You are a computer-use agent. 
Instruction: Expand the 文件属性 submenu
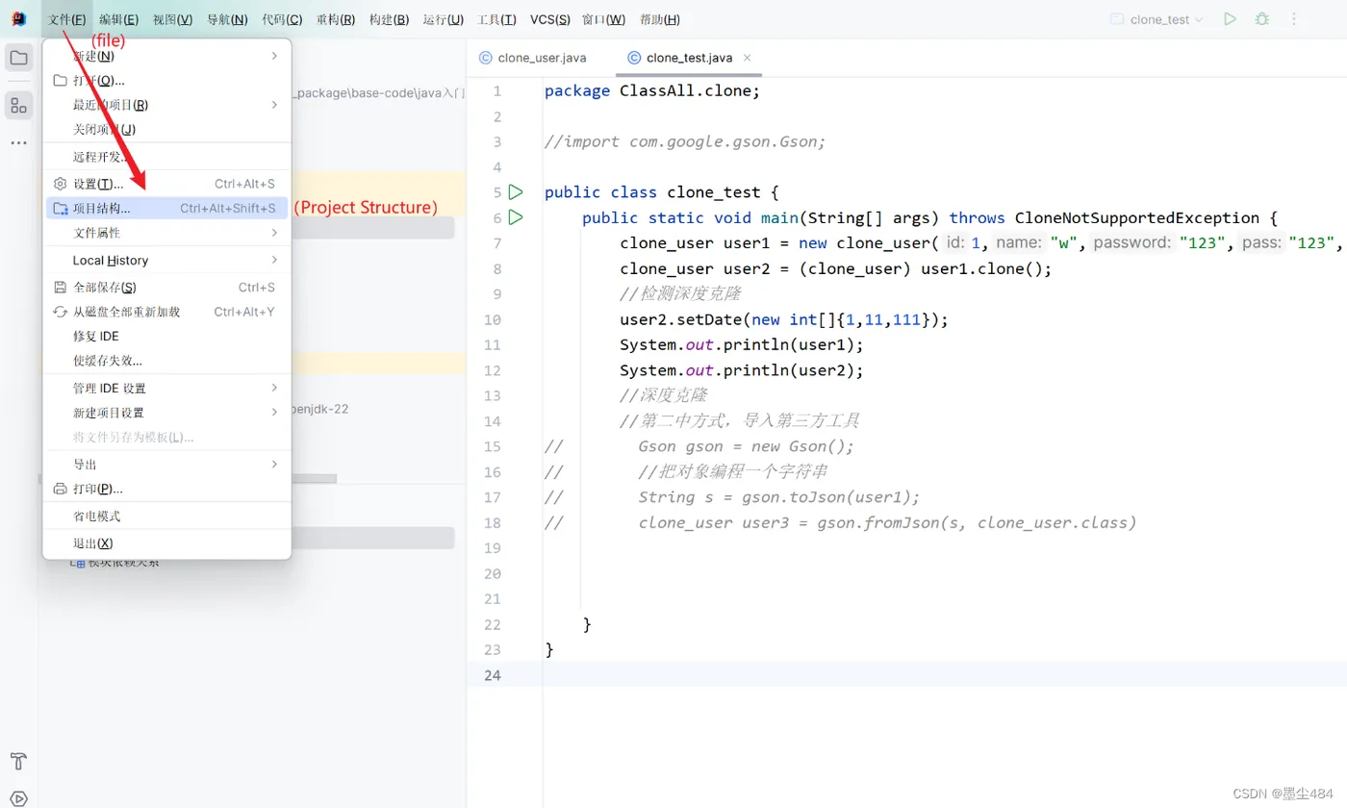click(167, 233)
